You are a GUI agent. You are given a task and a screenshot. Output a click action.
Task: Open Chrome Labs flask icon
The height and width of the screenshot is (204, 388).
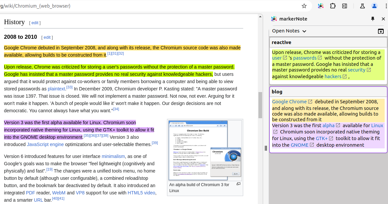(x=362, y=6)
